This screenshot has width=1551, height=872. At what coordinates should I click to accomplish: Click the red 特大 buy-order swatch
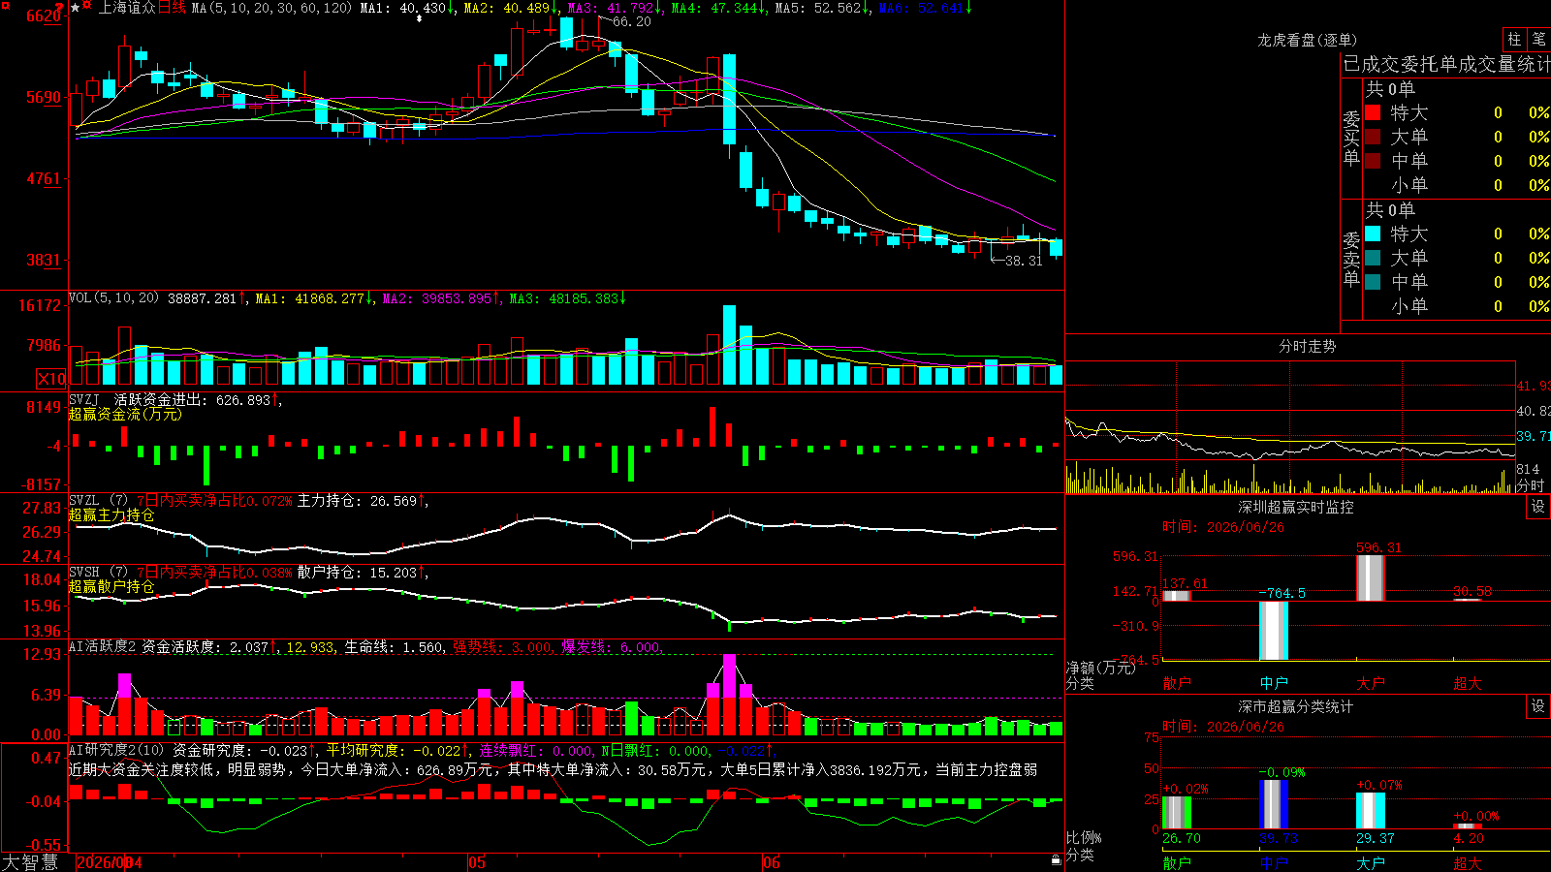tap(1373, 112)
